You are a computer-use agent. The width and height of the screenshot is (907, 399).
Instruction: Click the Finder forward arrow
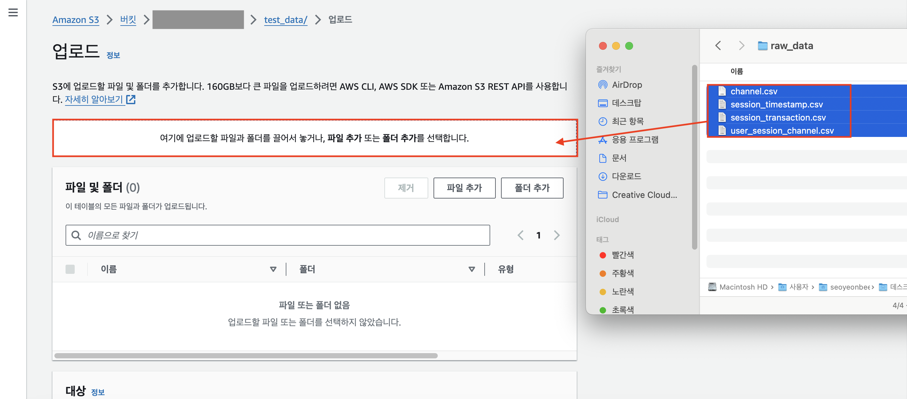pos(741,46)
